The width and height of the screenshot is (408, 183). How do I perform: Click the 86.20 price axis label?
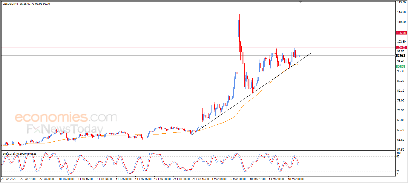[x=401, y=81]
